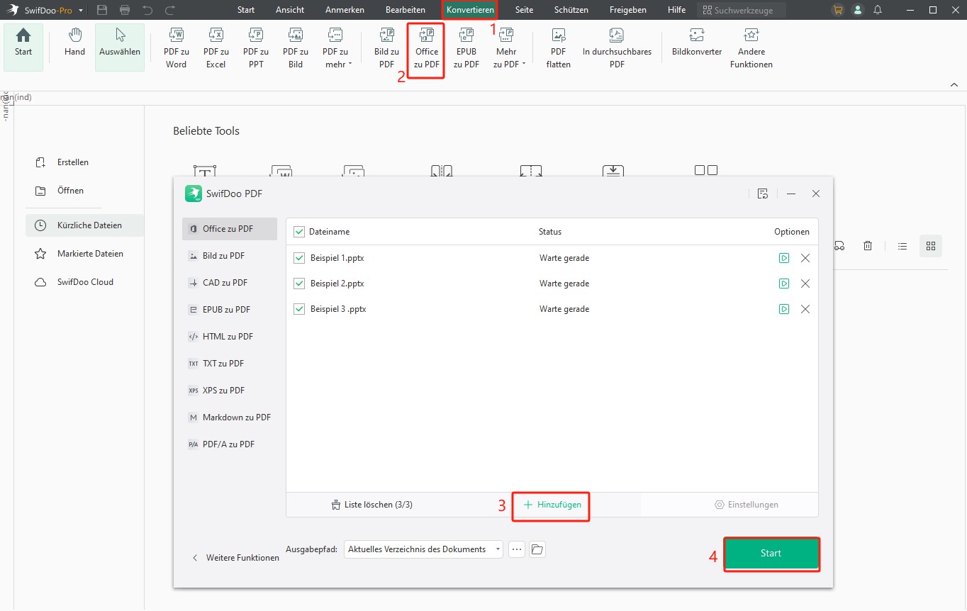The width and height of the screenshot is (967, 611).
Task: Open the PDF zu Bild converter
Action: point(296,48)
